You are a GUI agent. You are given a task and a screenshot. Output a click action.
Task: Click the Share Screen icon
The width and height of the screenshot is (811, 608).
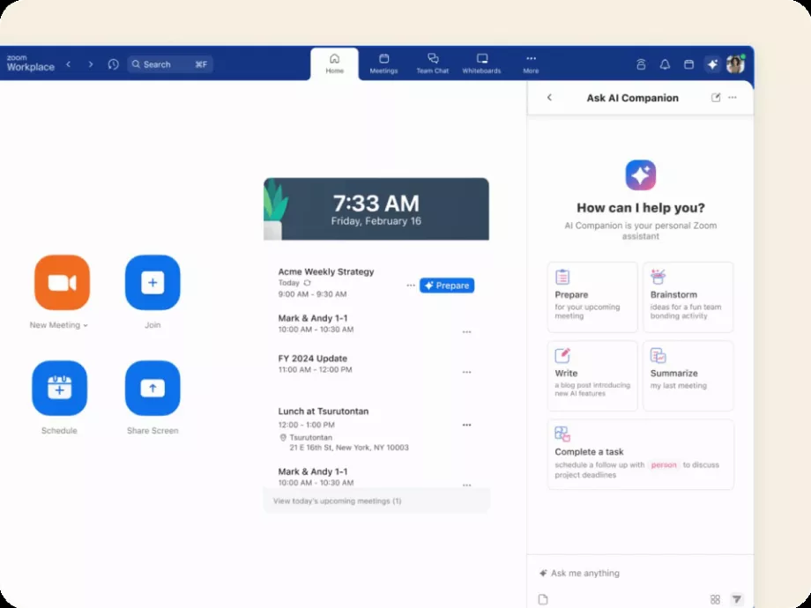pos(153,389)
